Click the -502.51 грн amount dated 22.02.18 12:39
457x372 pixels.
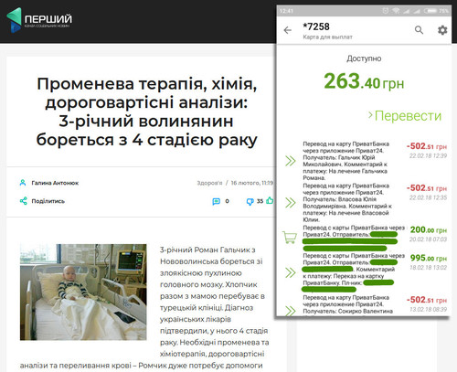click(427, 146)
